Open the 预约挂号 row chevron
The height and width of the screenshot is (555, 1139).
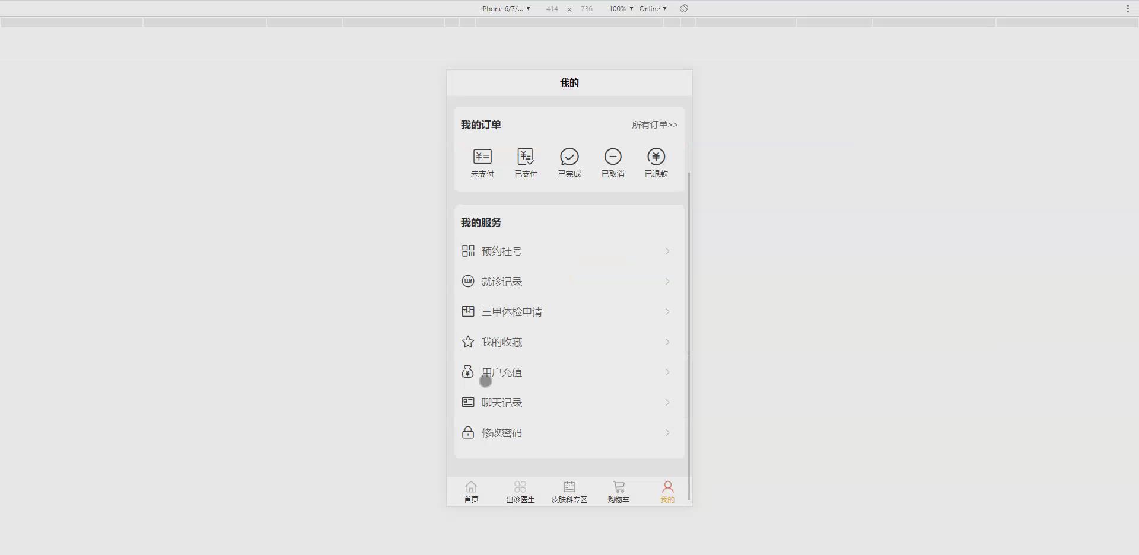click(x=667, y=251)
